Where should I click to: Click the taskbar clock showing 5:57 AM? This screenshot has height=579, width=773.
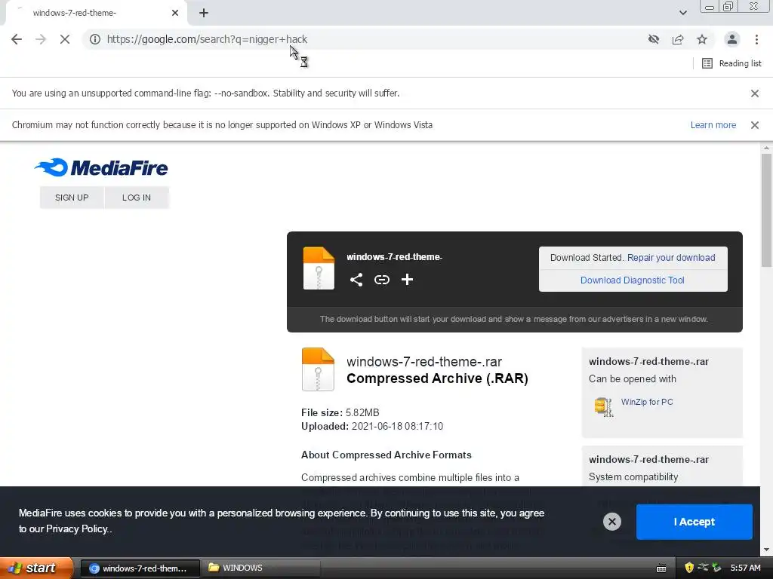pyautogui.click(x=745, y=568)
